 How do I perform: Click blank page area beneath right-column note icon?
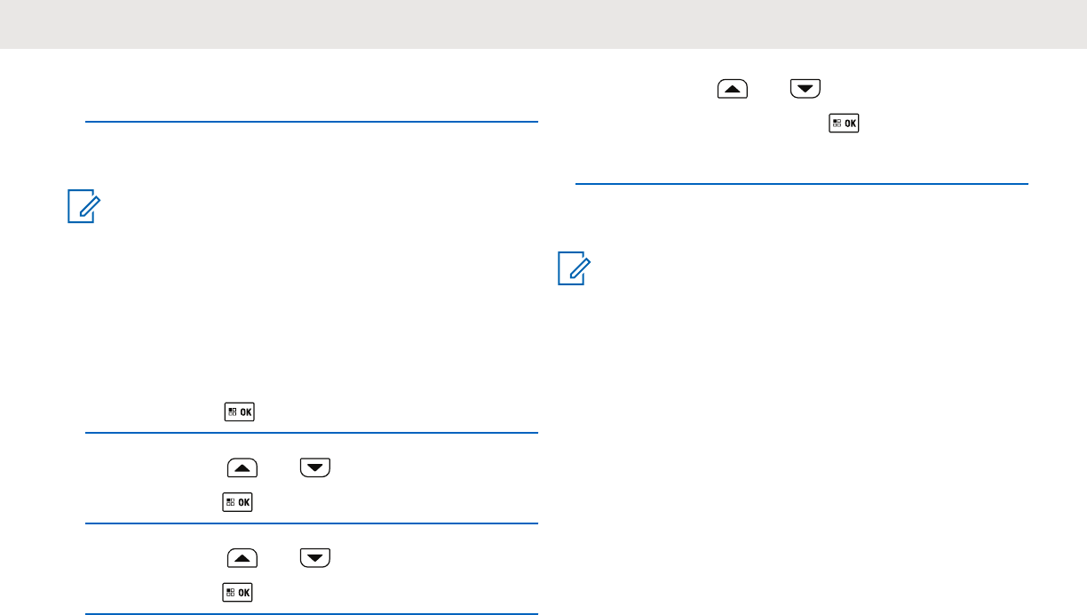pyautogui.click(x=799, y=444)
